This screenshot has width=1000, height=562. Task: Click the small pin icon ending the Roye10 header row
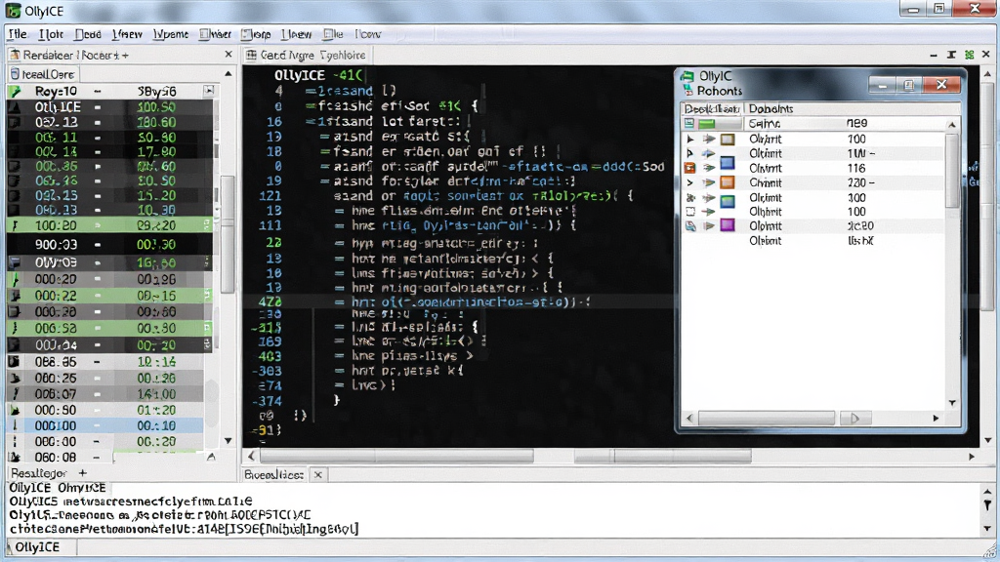209,91
